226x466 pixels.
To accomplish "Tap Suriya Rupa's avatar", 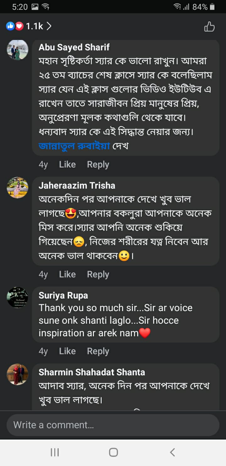I will pyautogui.click(x=18, y=297).
